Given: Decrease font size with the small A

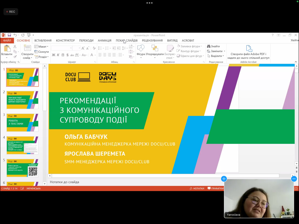Looking at the screenshot, I should tap(88, 48).
